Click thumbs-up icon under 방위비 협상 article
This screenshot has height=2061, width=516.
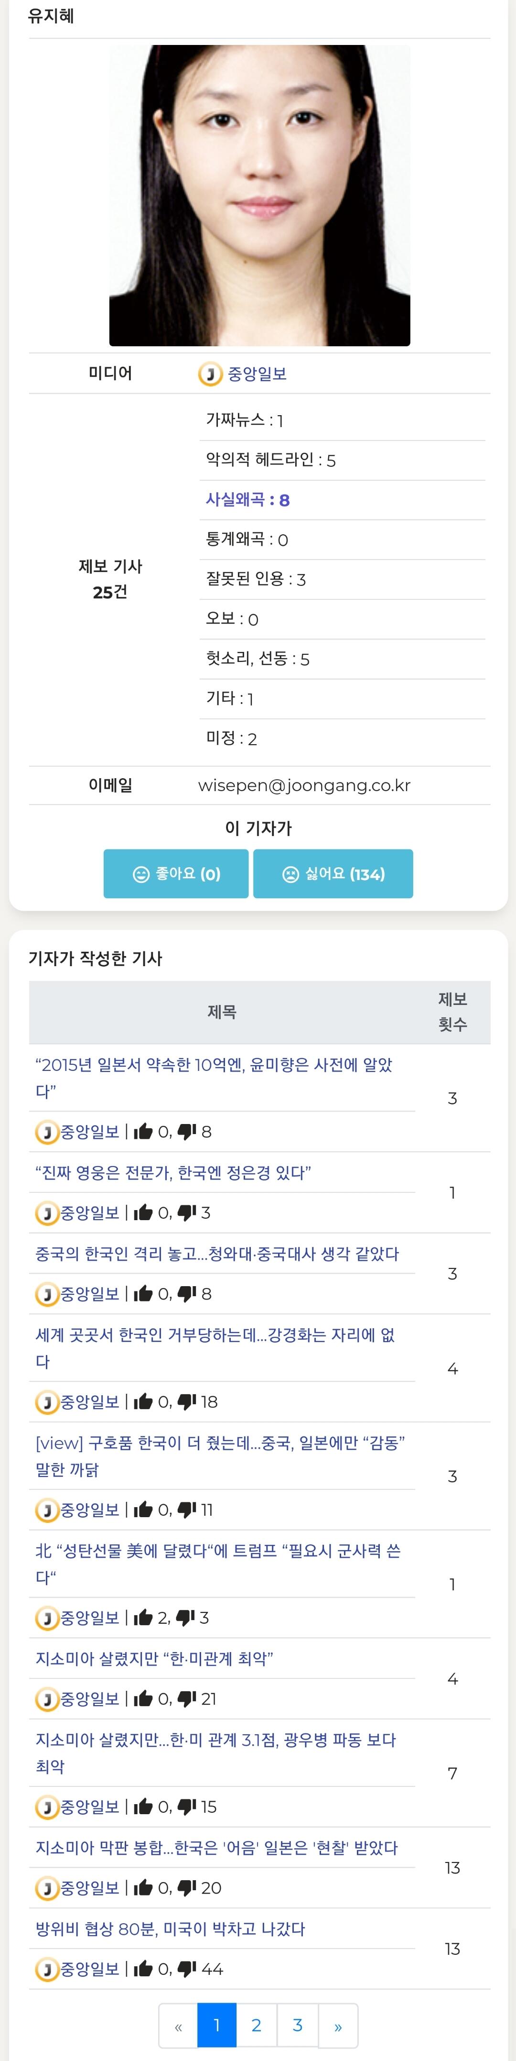coord(144,1969)
